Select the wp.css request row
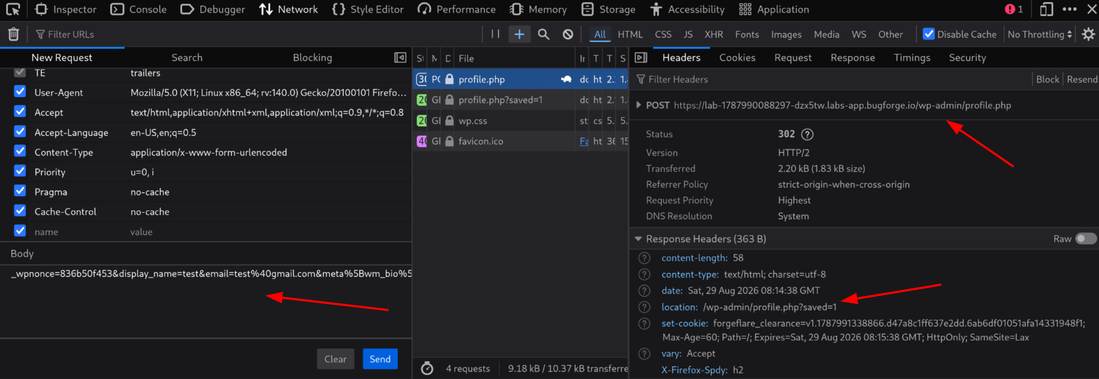The height and width of the screenshot is (379, 1099). (x=521, y=121)
